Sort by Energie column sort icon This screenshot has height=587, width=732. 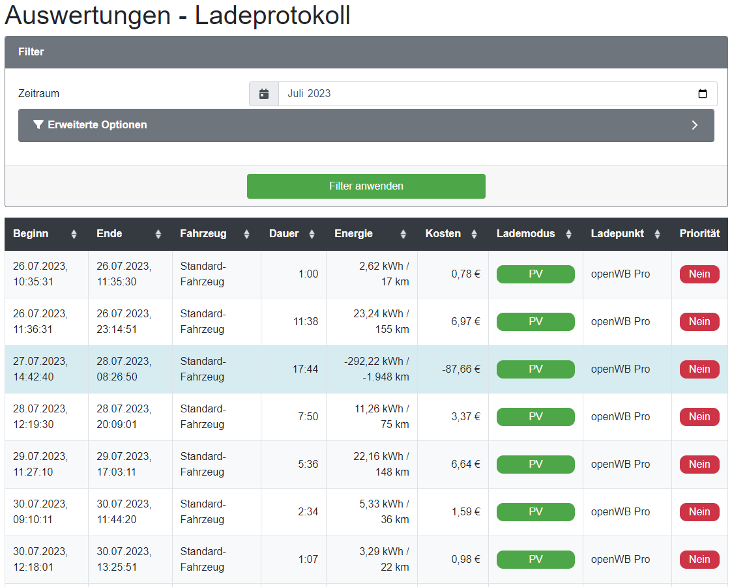[403, 234]
